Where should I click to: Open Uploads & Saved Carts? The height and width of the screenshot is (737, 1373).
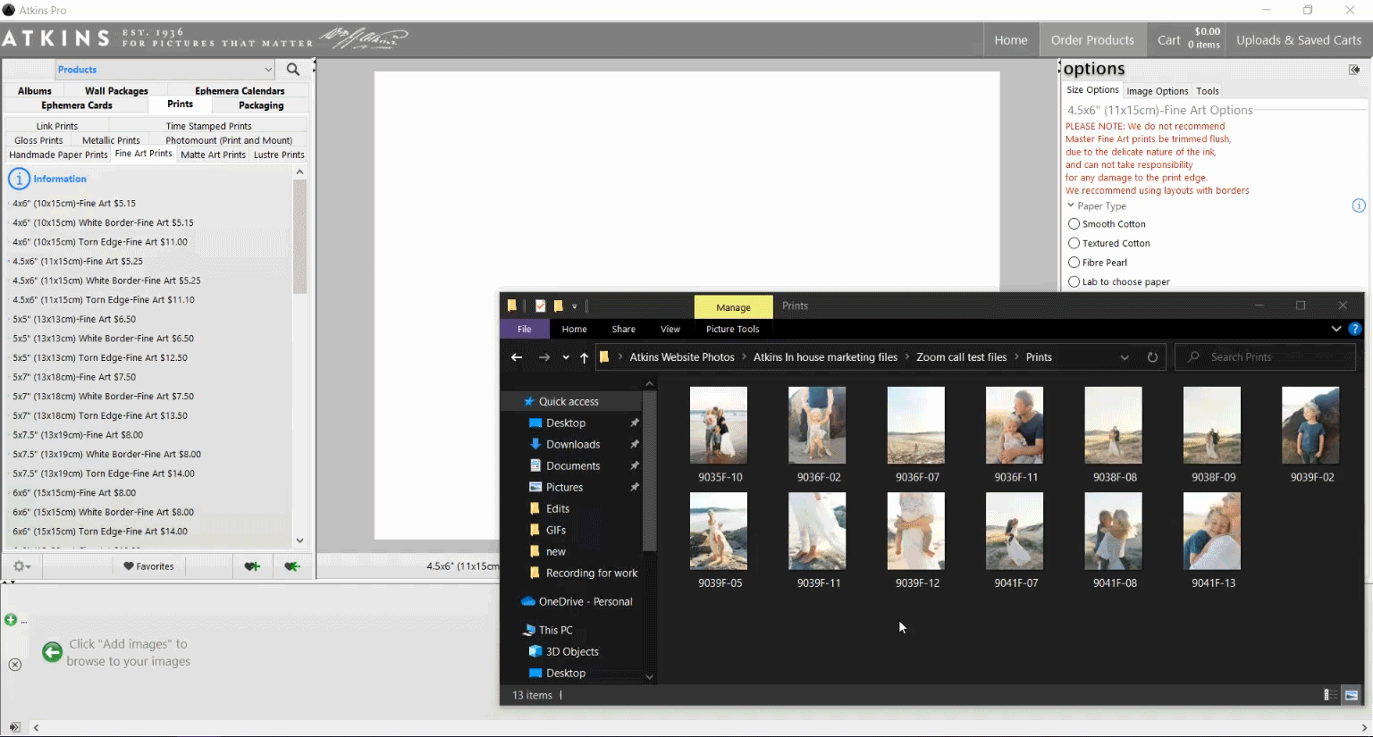(1299, 40)
